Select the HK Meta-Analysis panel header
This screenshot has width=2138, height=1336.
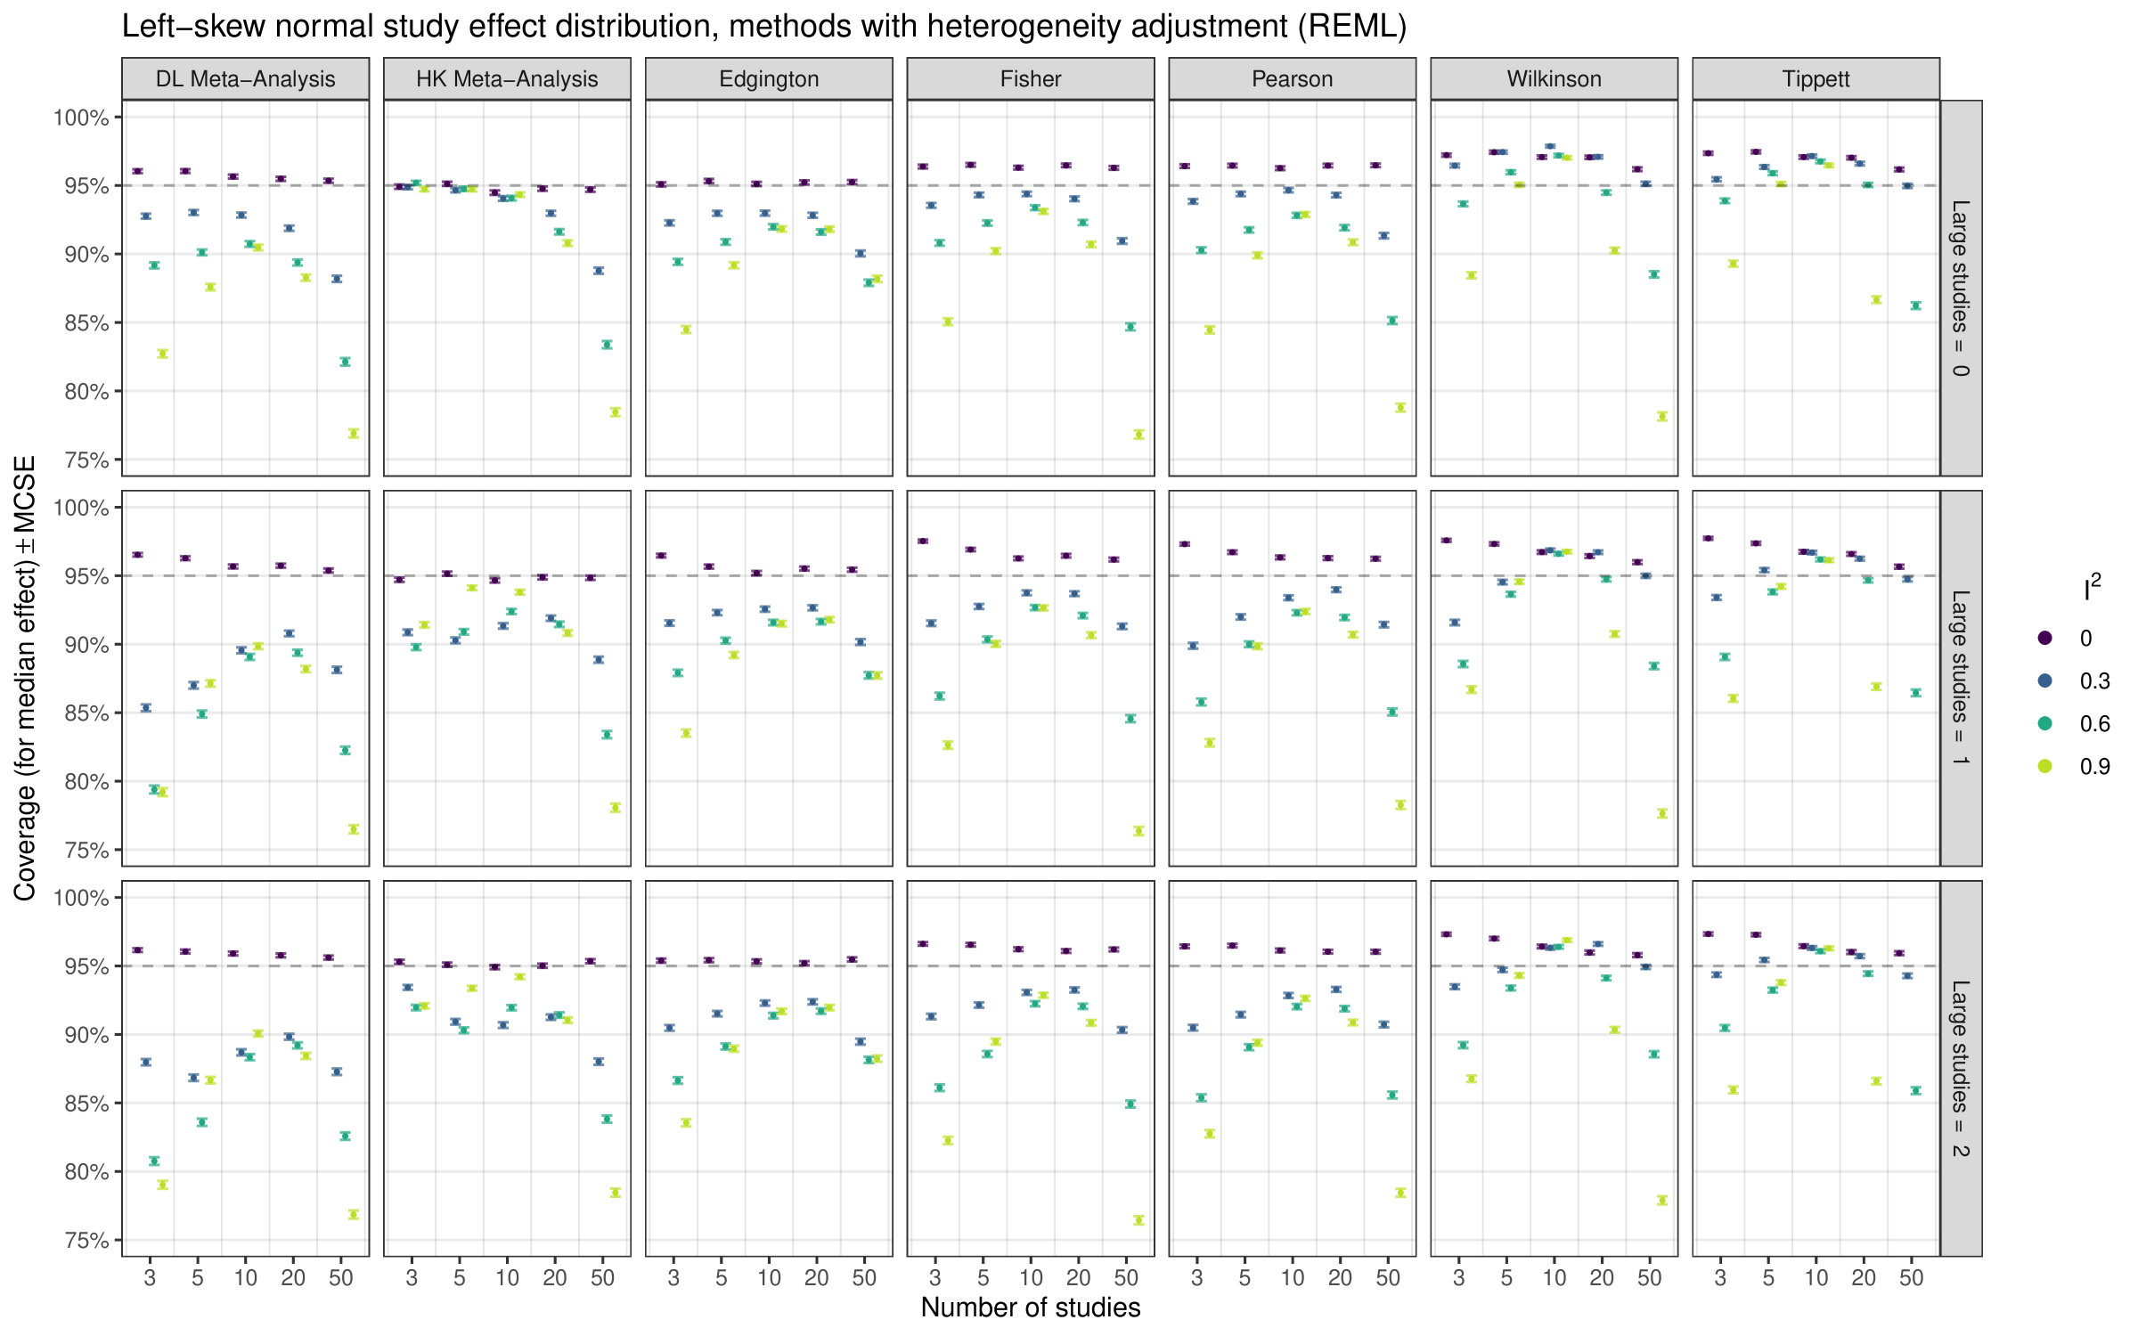(x=507, y=79)
